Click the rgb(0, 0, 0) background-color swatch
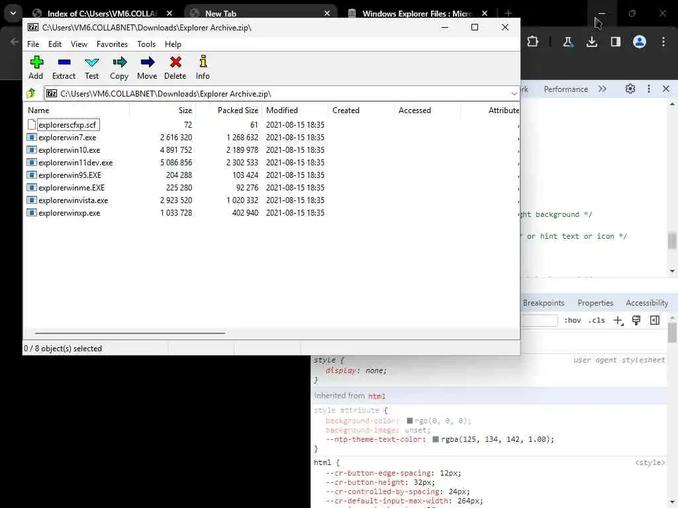This screenshot has width=678, height=508. pos(409,420)
